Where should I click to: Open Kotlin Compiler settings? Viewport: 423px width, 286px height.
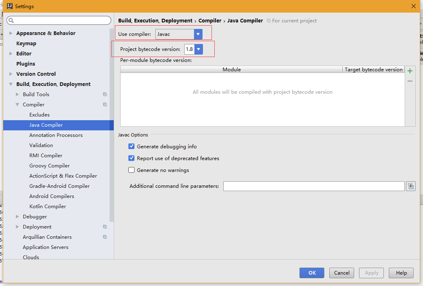point(48,207)
